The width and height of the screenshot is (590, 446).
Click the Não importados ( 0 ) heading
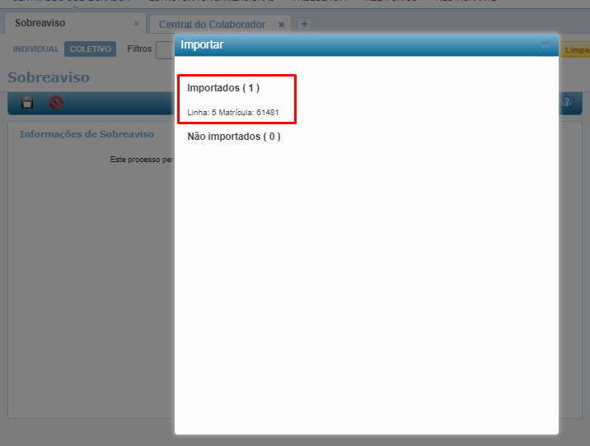[234, 137]
